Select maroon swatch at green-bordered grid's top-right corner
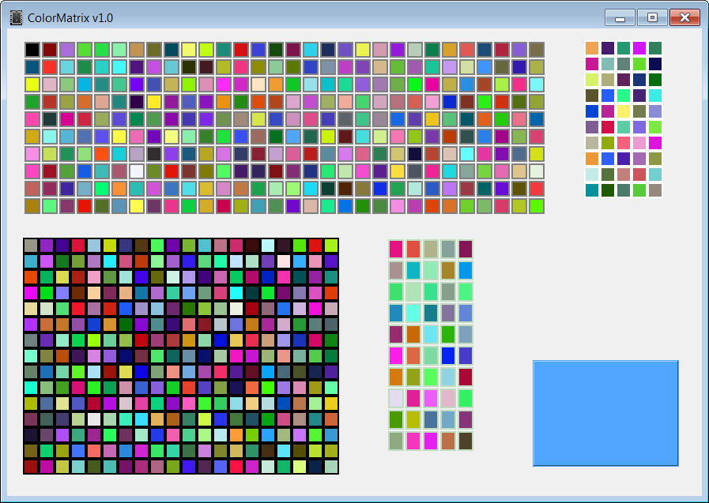 (x=466, y=249)
